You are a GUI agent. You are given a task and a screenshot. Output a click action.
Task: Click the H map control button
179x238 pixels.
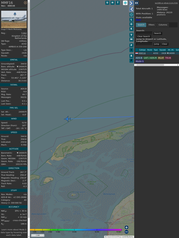point(112,3)
